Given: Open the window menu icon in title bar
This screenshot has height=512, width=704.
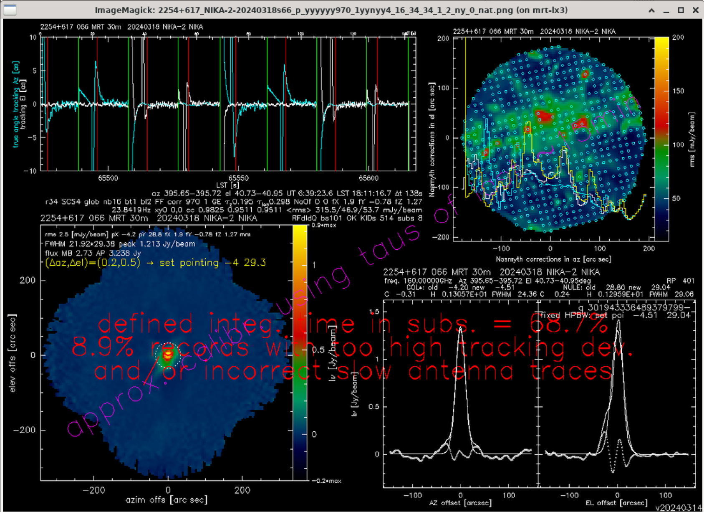Looking at the screenshot, I should coord(10,10).
